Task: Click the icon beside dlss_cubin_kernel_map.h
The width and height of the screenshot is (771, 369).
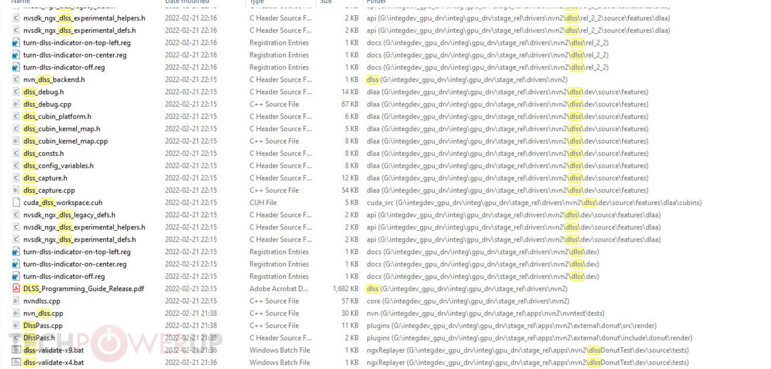Action: pos(16,129)
